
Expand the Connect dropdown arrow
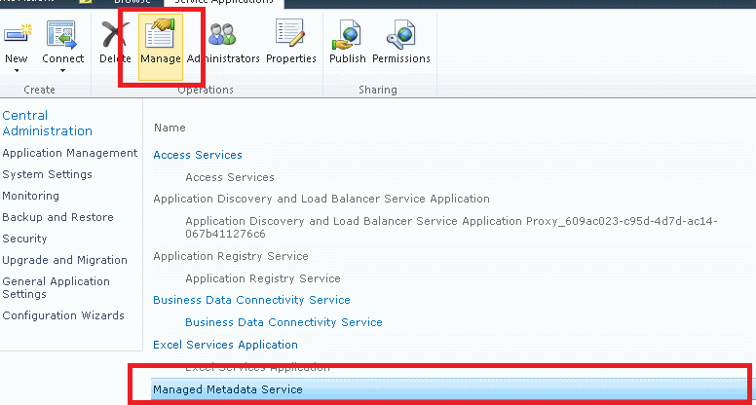[62, 71]
